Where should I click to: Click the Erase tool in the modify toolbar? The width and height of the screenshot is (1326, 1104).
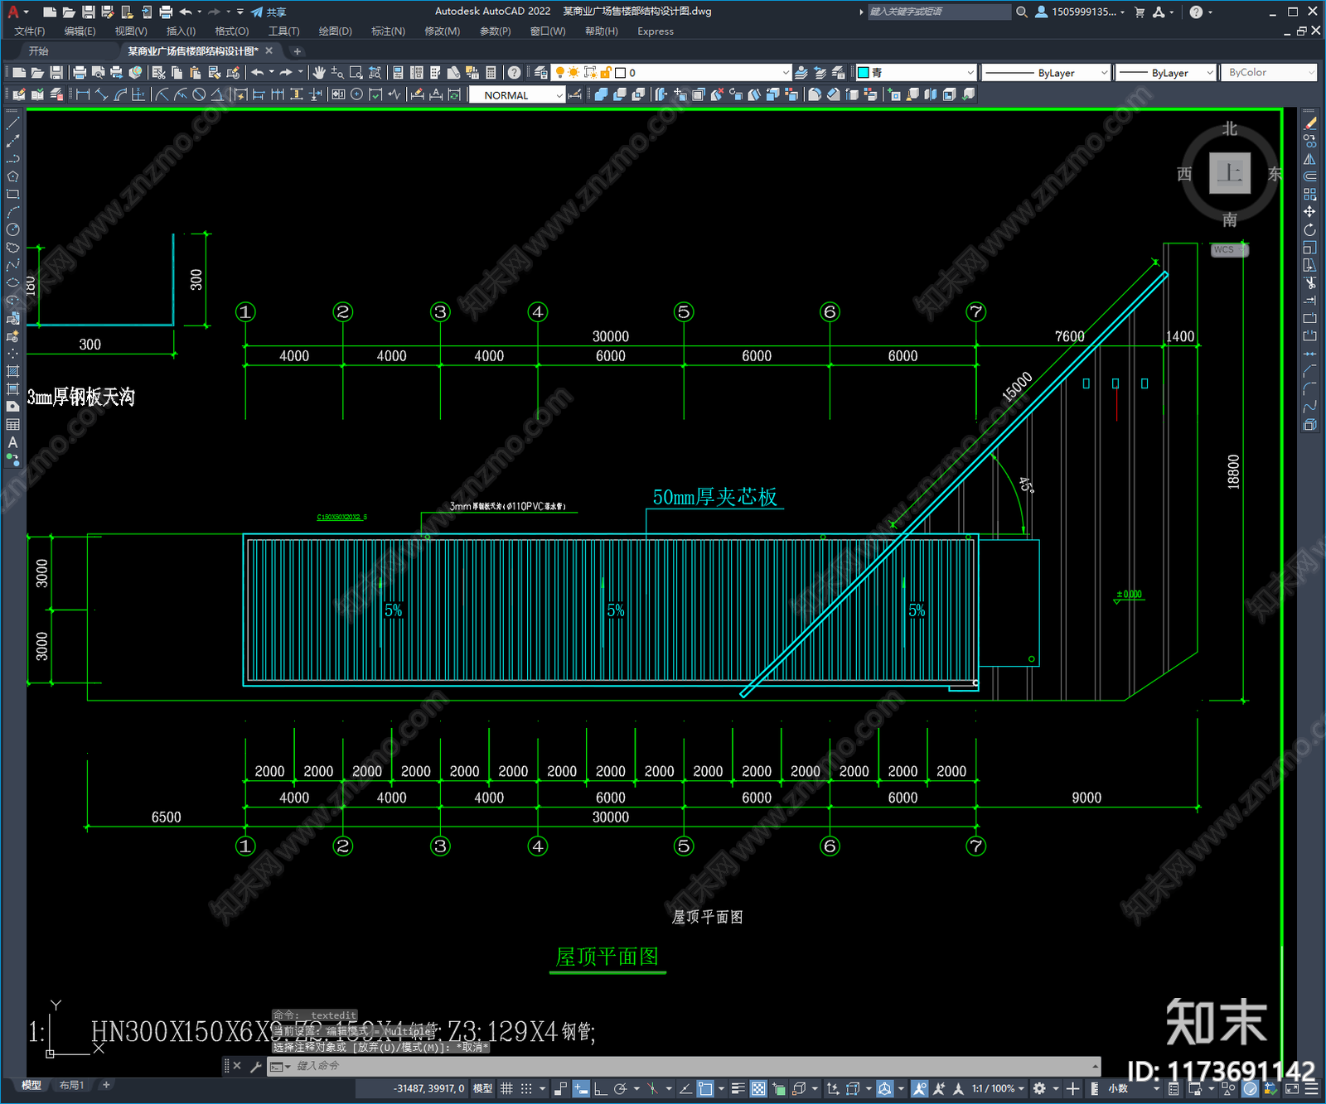(1309, 123)
